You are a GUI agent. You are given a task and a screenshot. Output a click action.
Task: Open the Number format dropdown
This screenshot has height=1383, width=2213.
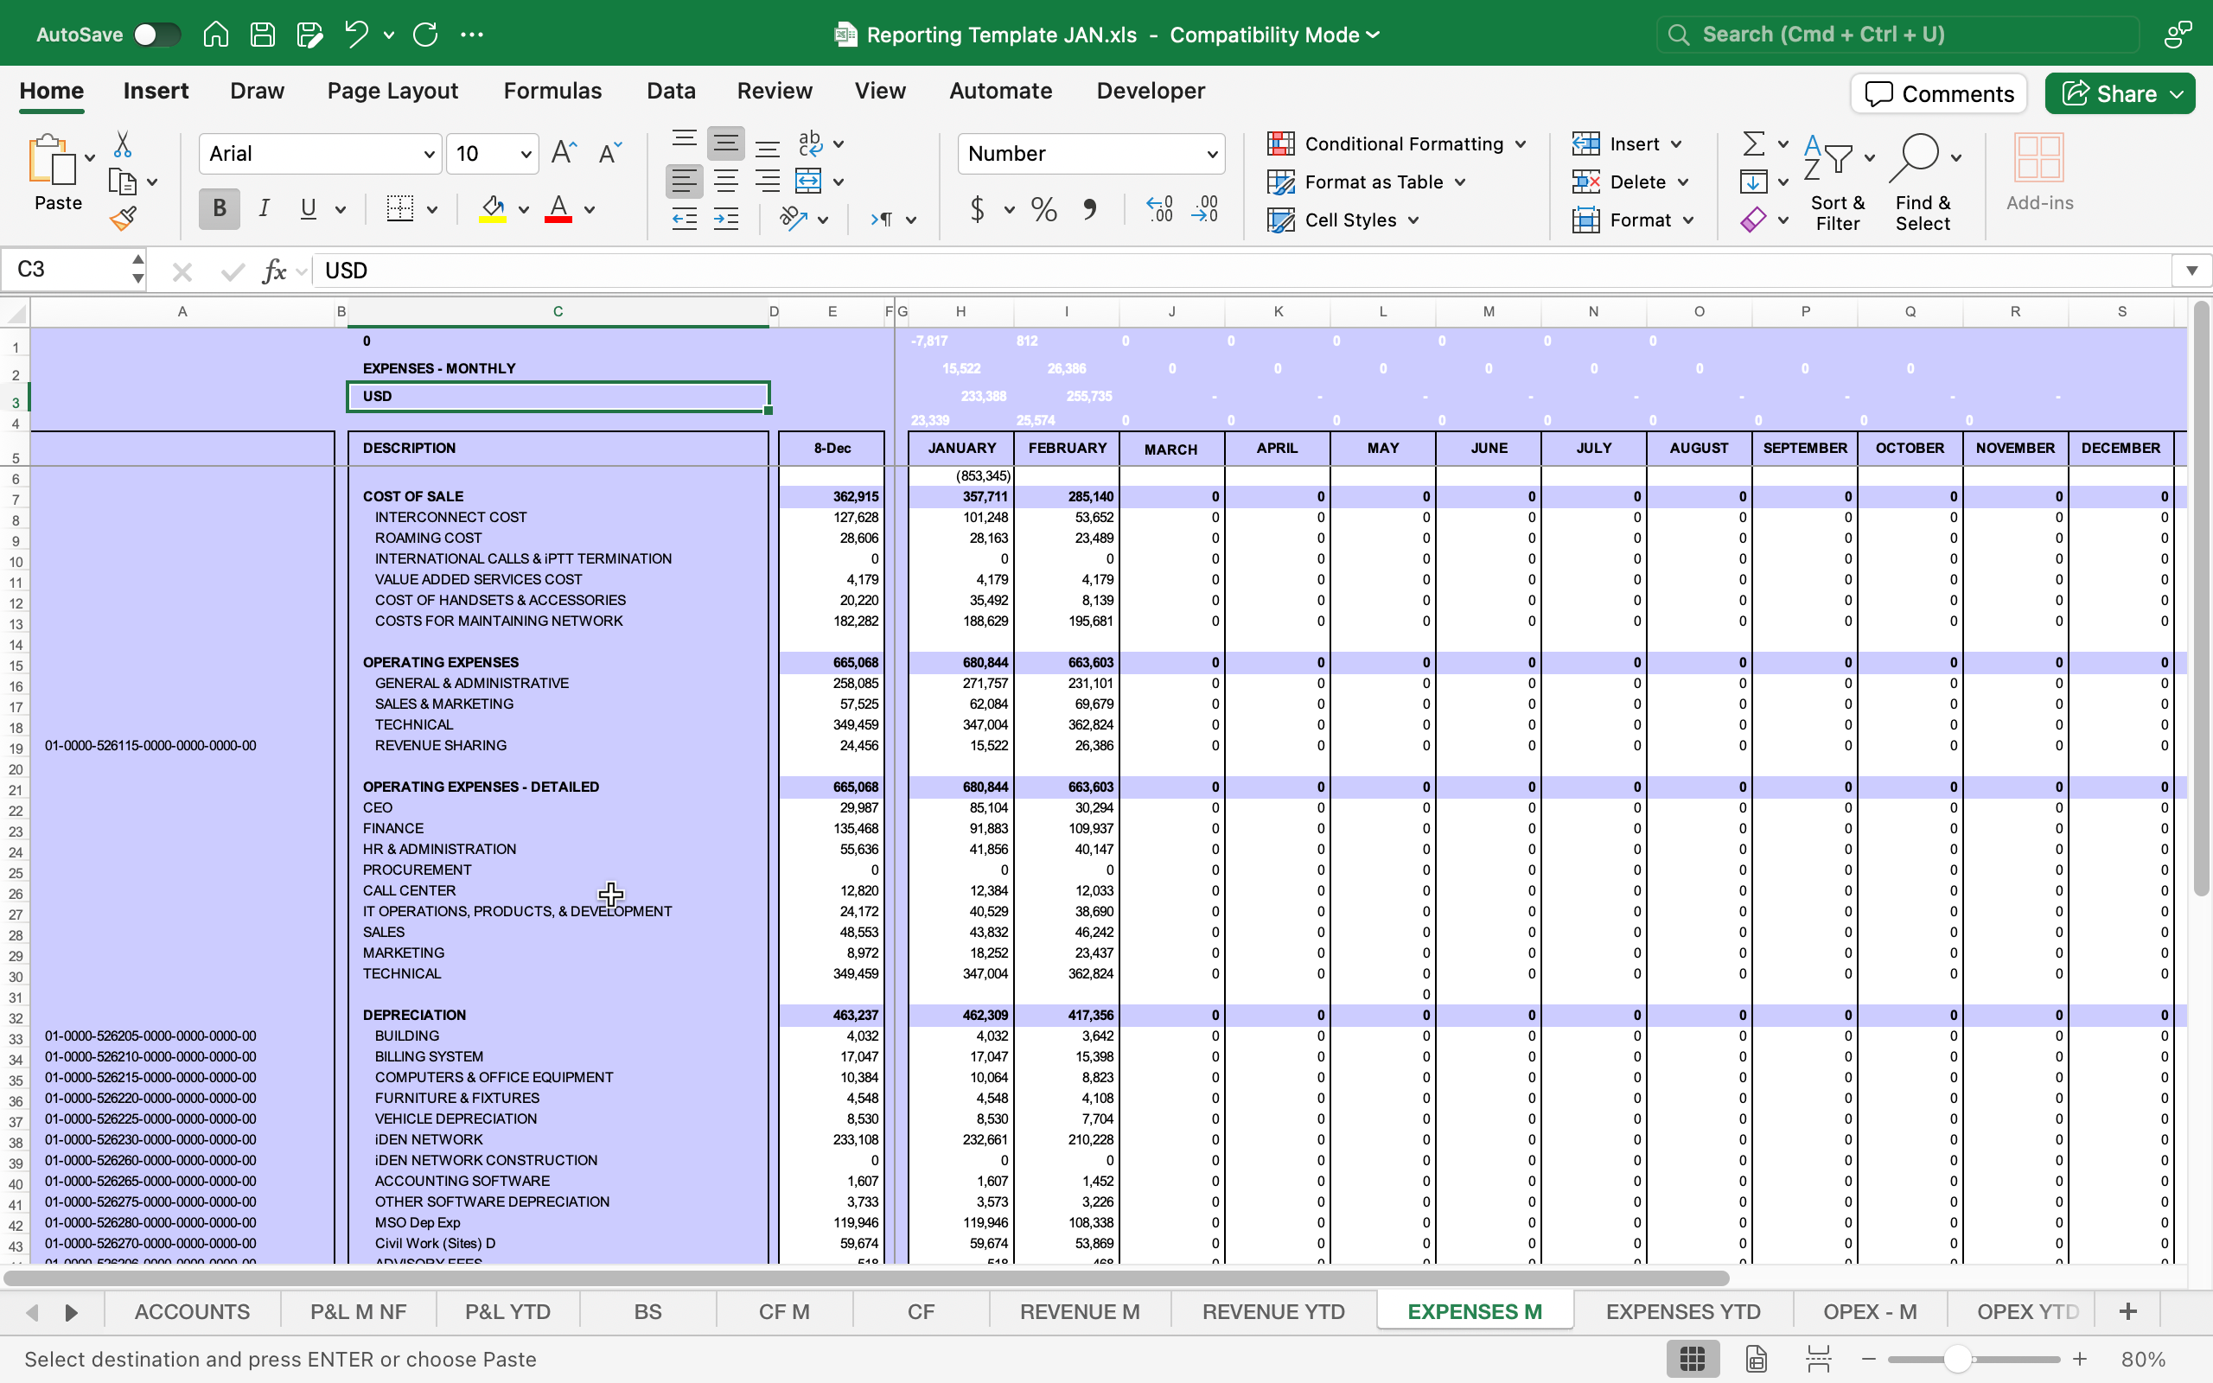[1212, 154]
